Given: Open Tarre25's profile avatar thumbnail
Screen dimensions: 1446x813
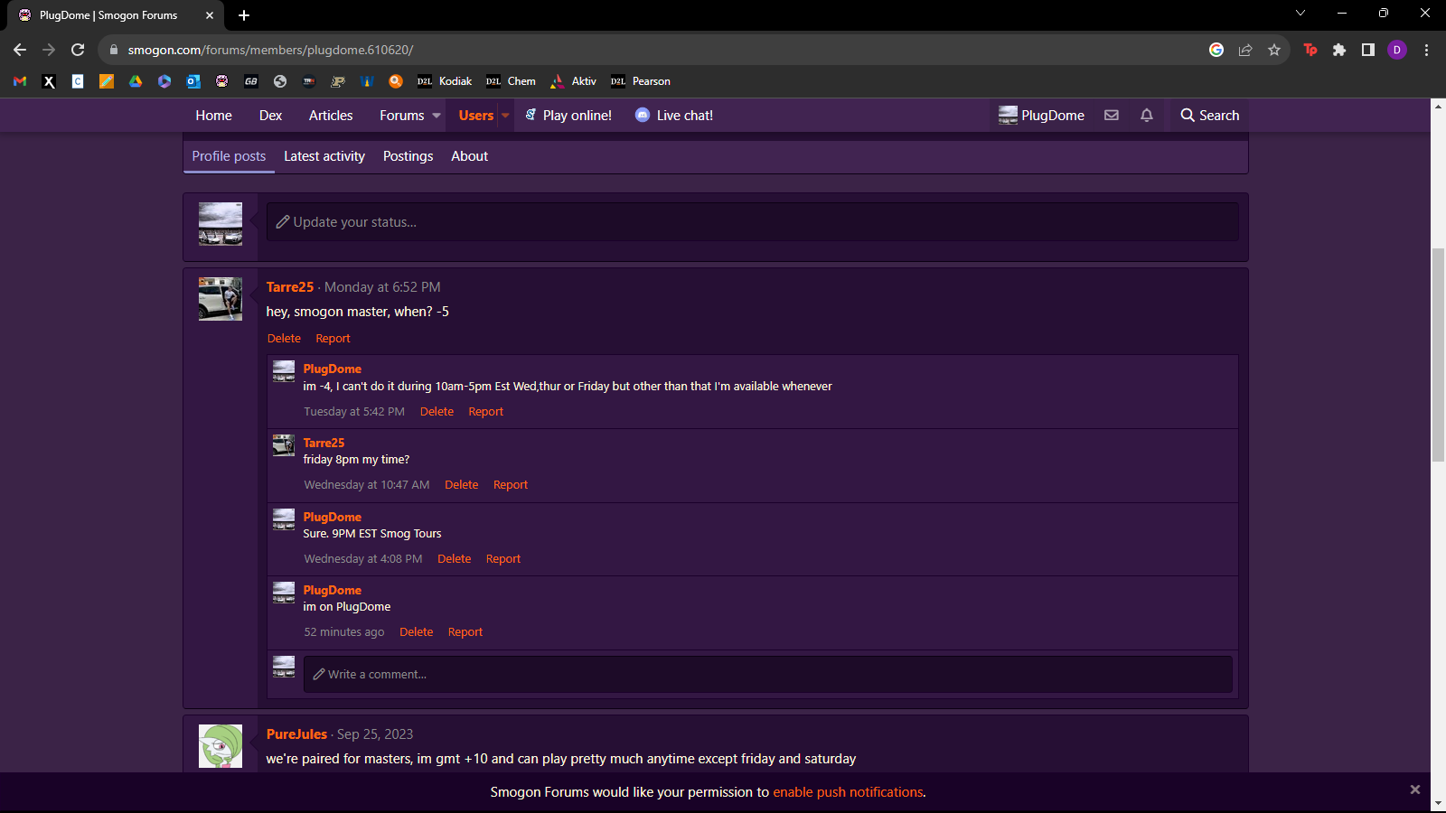Looking at the screenshot, I should pos(221,299).
